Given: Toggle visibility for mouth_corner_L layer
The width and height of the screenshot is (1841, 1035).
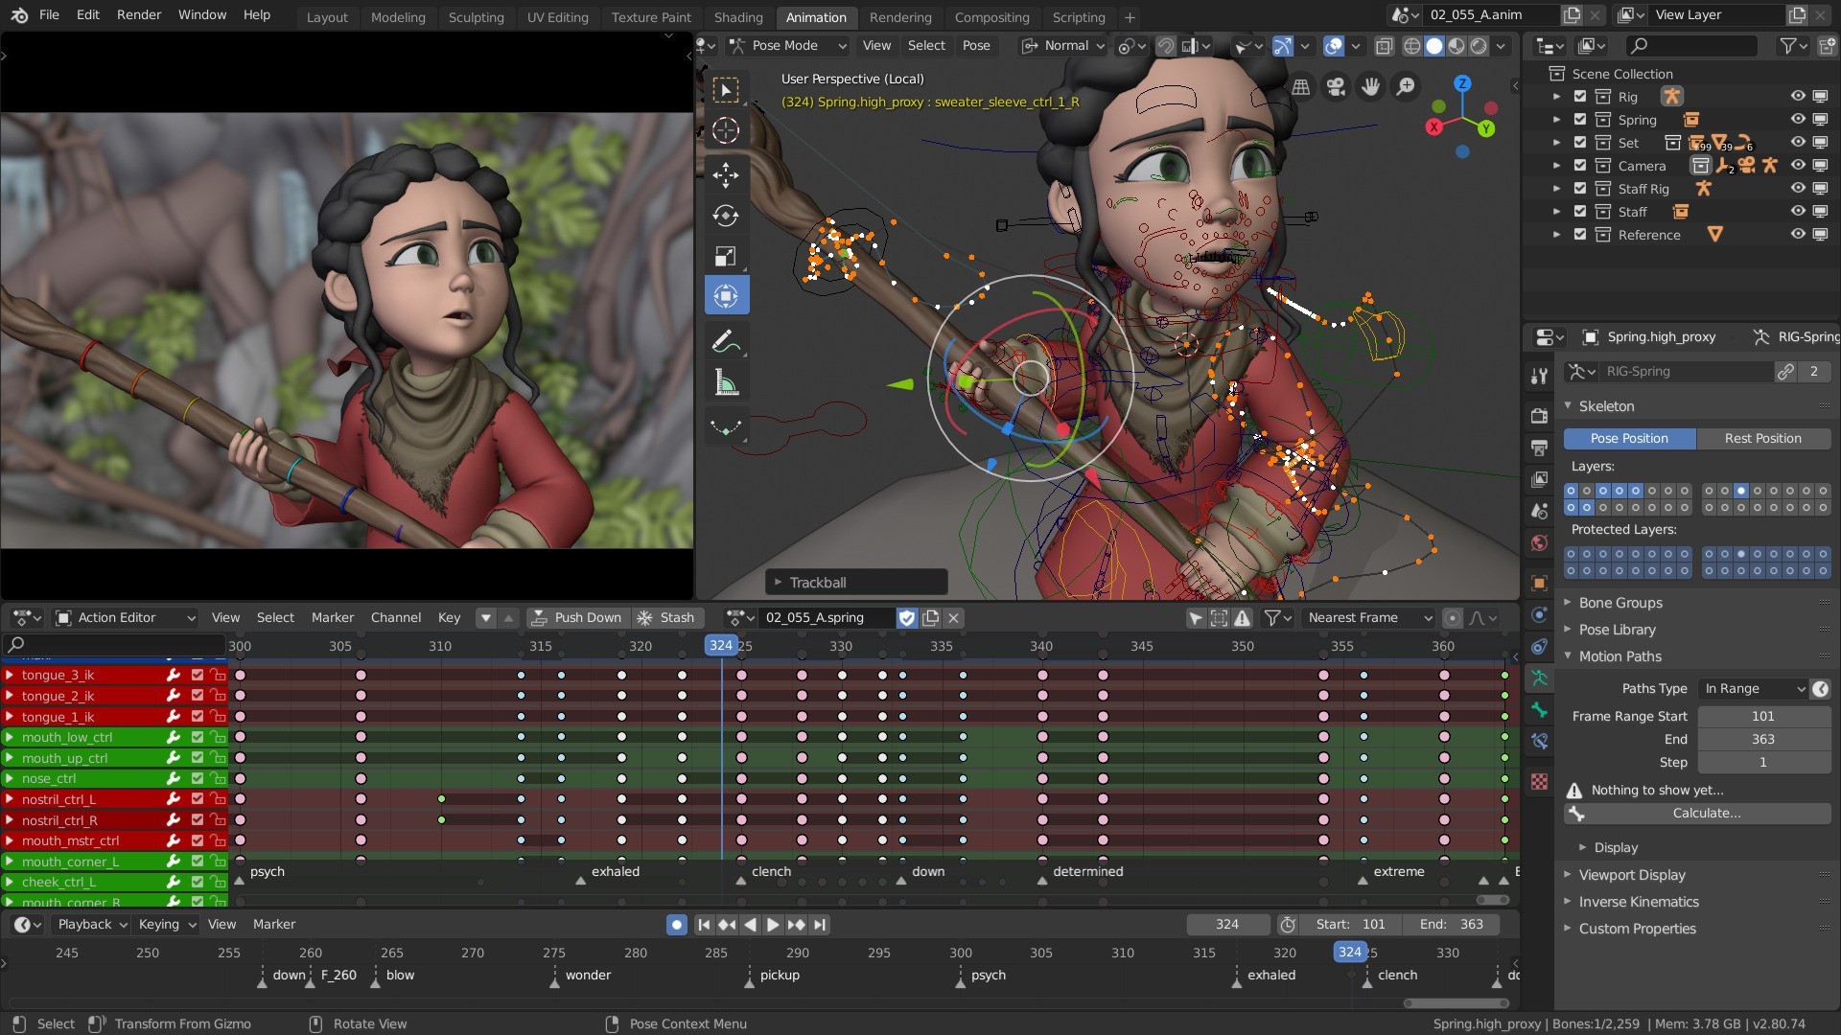Looking at the screenshot, I should [196, 861].
